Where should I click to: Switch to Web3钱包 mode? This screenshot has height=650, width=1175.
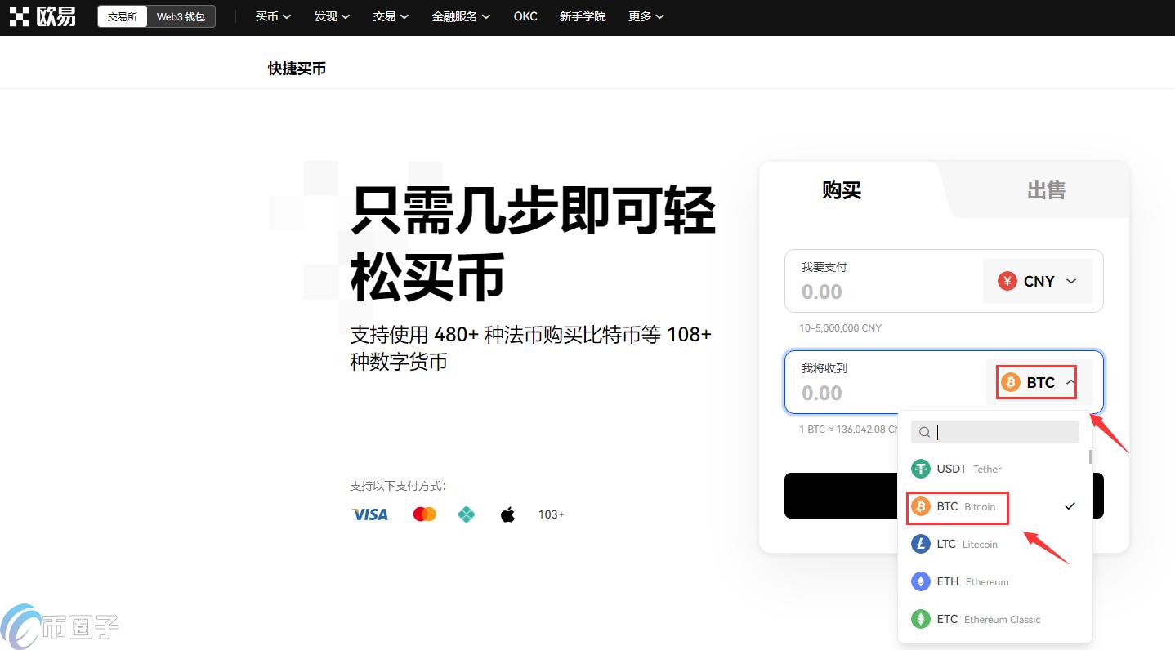click(180, 16)
